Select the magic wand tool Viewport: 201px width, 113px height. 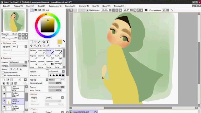click(39, 42)
